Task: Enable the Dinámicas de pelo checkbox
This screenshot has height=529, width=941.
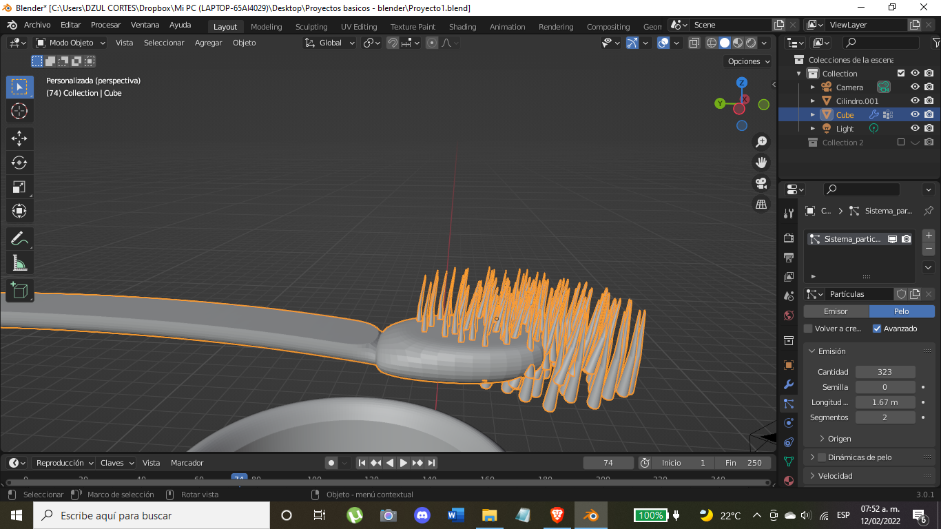Action: (x=821, y=457)
